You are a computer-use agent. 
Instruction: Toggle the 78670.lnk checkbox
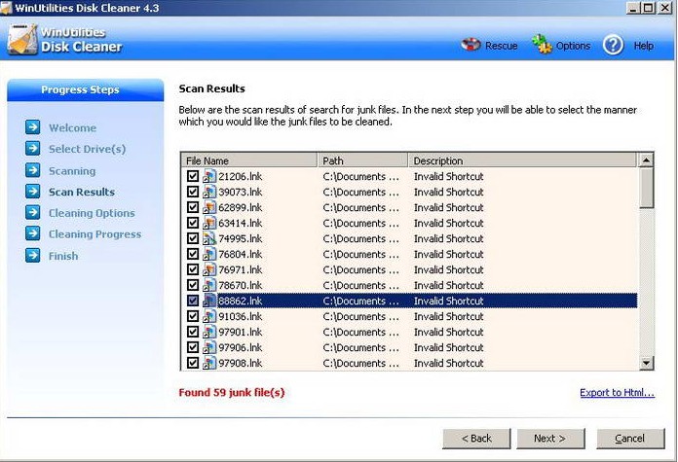coord(193,285)
